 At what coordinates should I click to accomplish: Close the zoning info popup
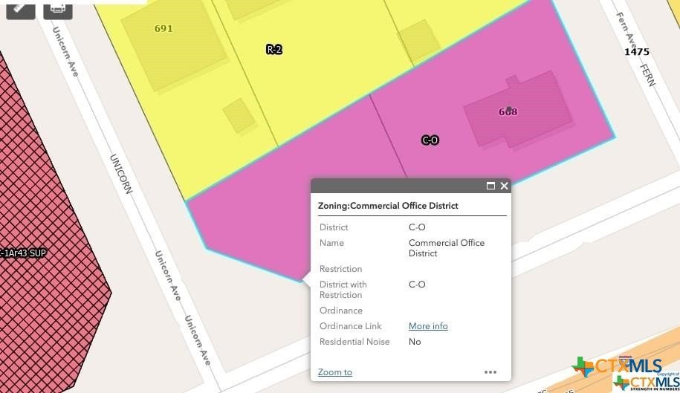[x=505, y=186]
